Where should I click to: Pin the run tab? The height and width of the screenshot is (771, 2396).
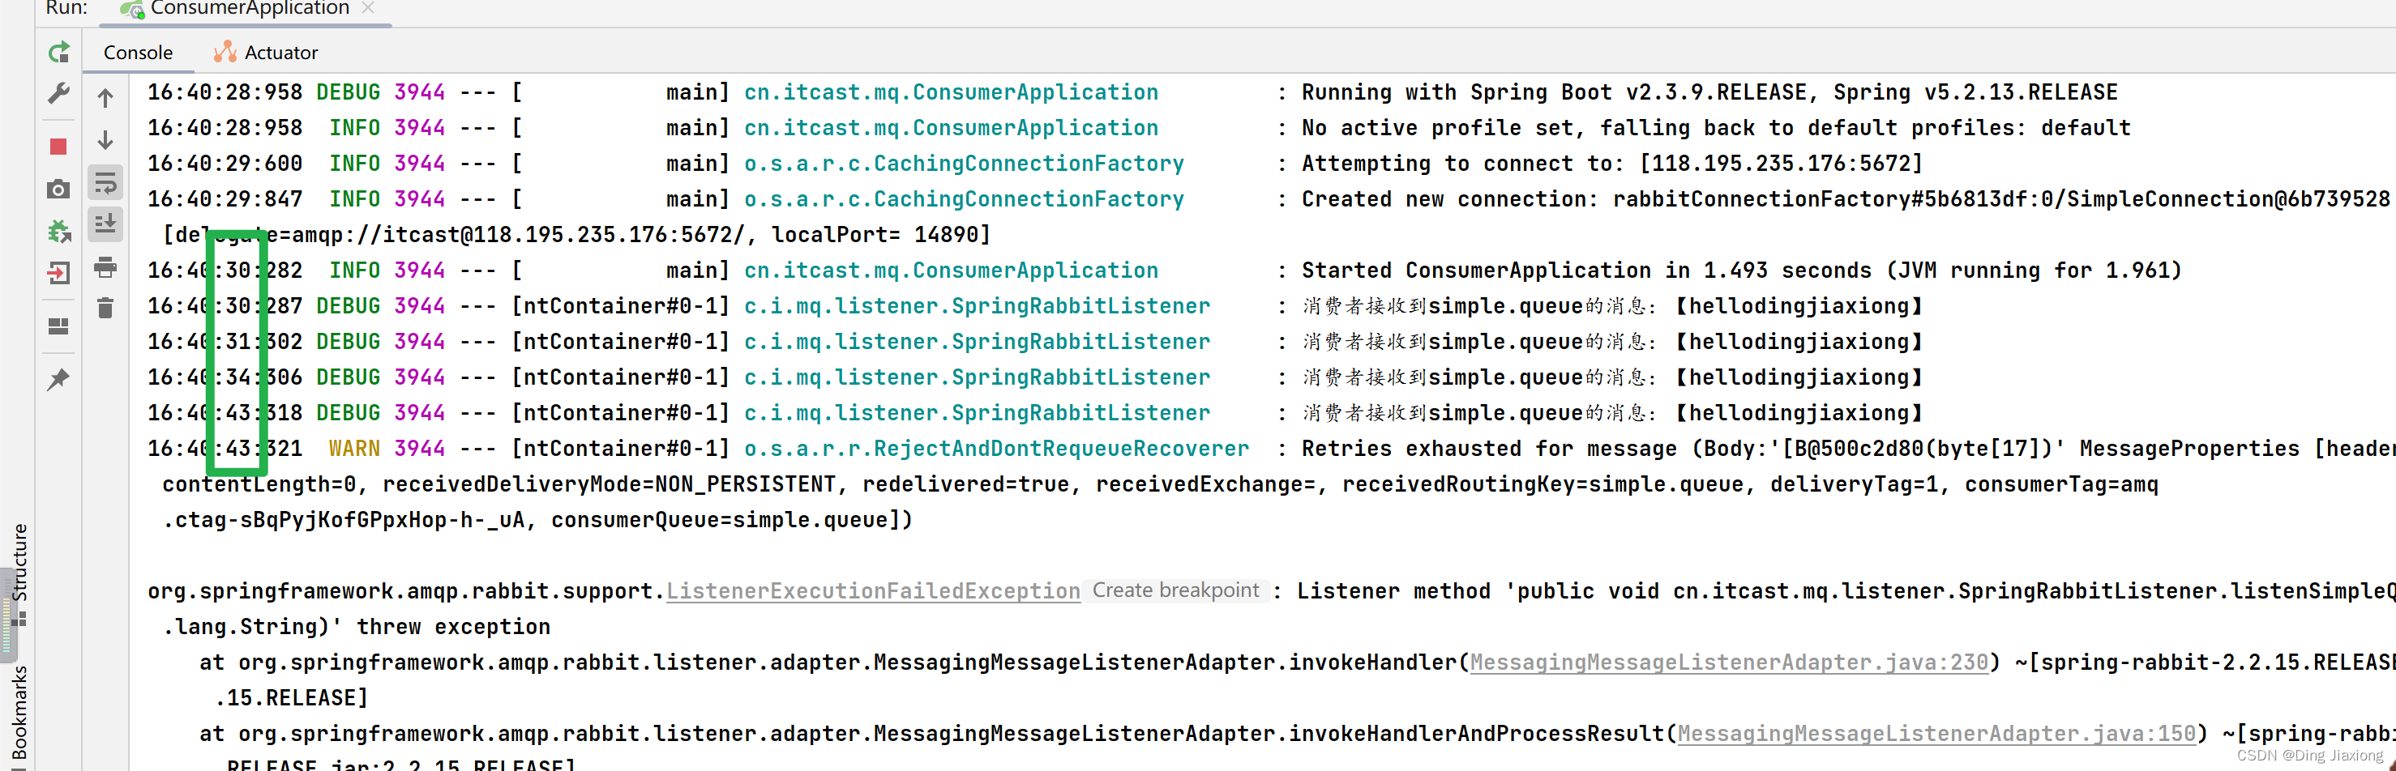point(58,379)
